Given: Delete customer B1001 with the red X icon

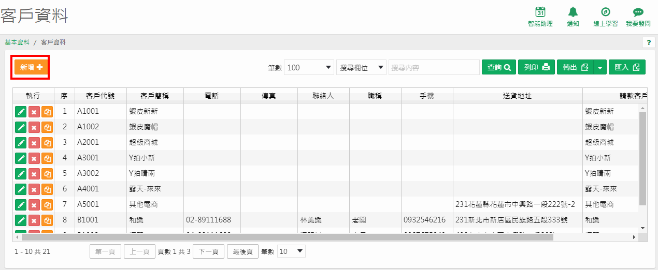Looking at the screenshot, I should (34, 220).
